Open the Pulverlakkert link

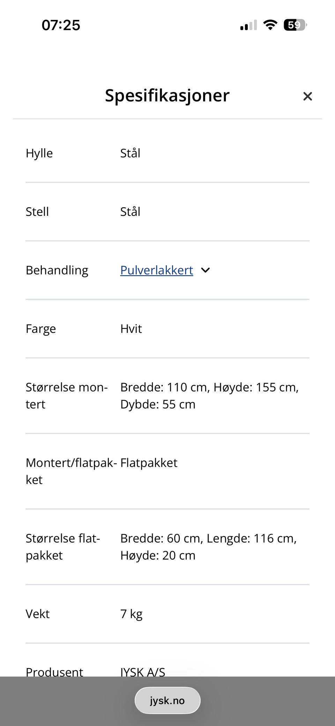156,270
